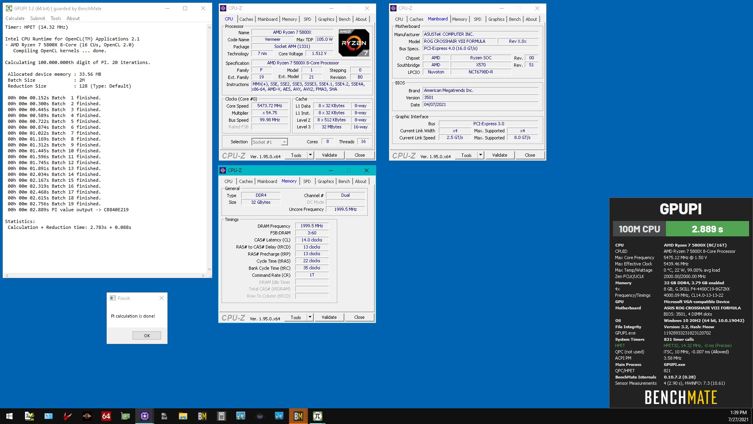753x424 pixels.
Task: Click the taskbar clock showing 1:39 PM
Action: pyautogui.click(x=738, y=416)
